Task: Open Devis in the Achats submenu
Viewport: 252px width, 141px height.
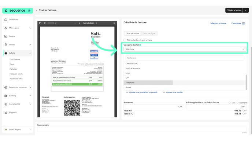Action: (x=12, y=64)
